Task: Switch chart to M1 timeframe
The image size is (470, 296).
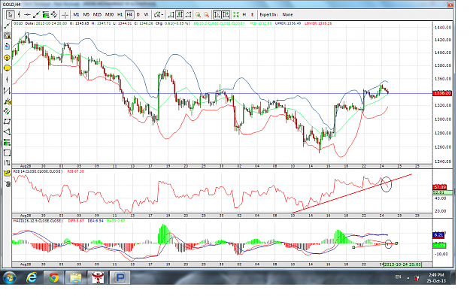Action: pyautogui.click(x=76, y=14)
